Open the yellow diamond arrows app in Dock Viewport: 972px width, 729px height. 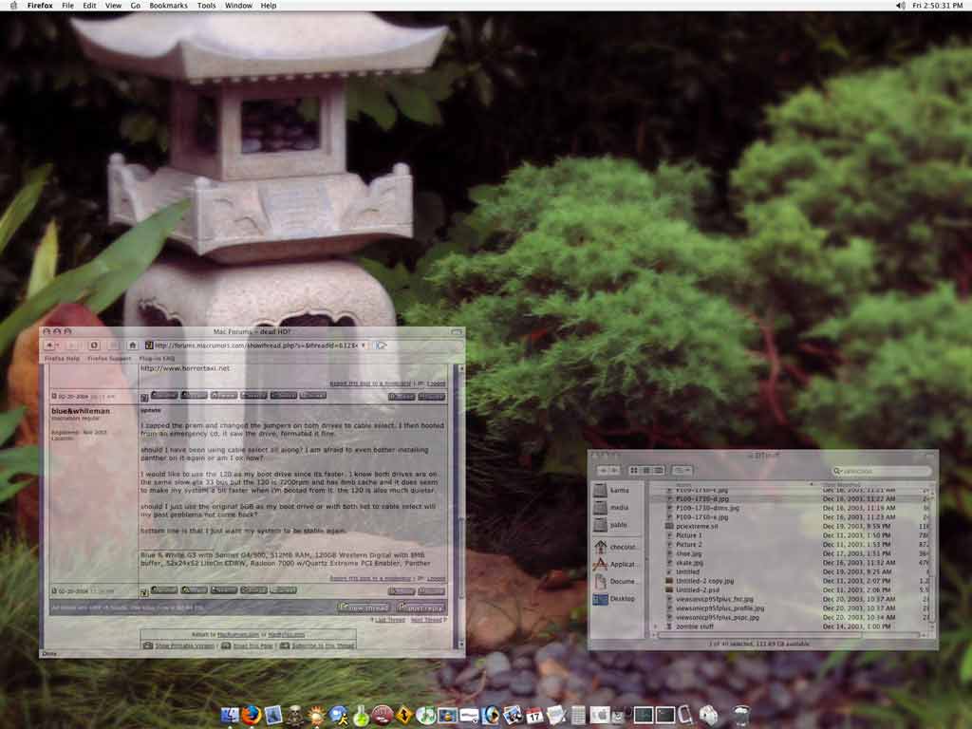[x=403, y=716]
